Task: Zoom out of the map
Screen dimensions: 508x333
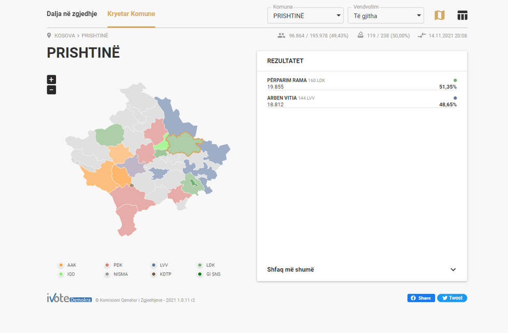Action: (x=51, y=90)
